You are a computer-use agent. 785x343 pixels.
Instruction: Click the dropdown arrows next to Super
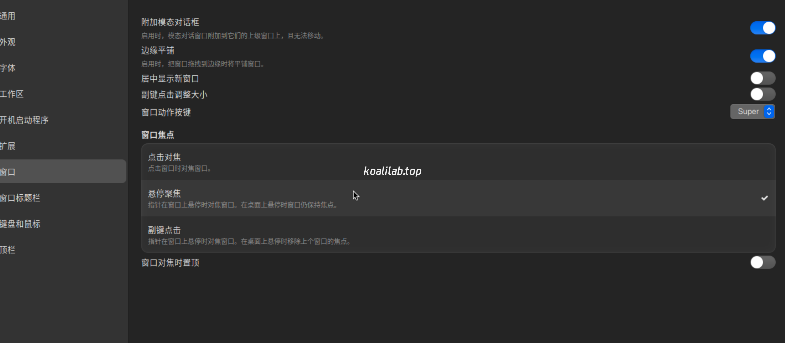[769, 112]
